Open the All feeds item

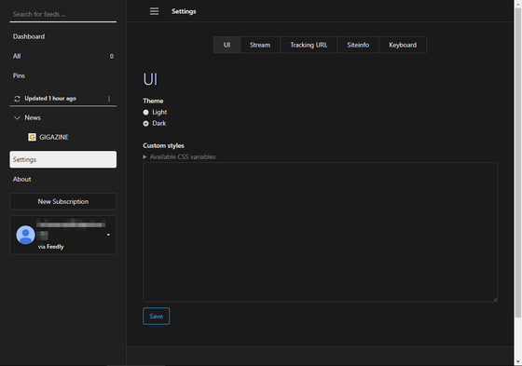pos(63,56)
